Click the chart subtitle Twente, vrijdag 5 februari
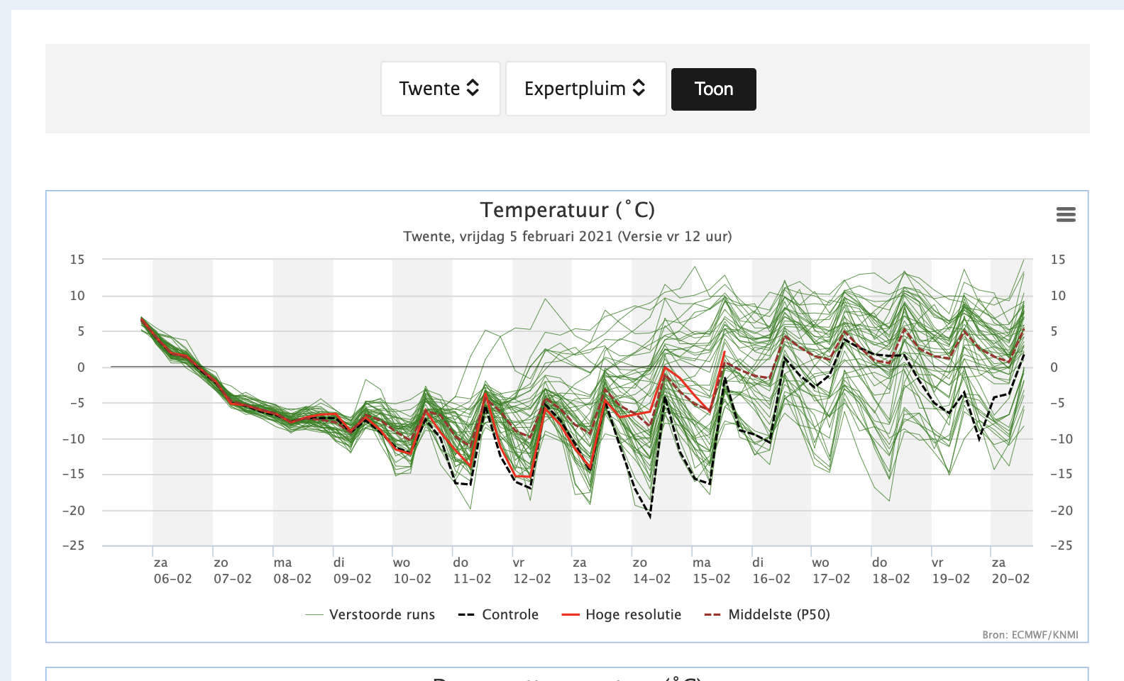 tap(568, 236)
